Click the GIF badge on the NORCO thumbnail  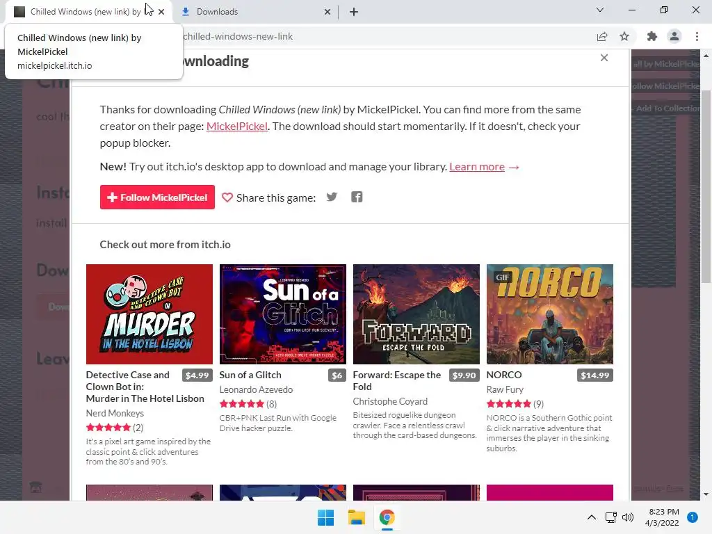(503, 277)
